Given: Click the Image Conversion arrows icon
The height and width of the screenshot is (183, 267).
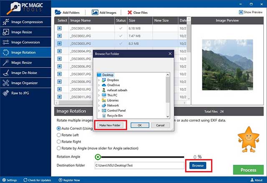Looking at the screenshot, I should point(5,42).
